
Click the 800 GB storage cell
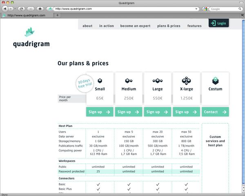[x=186, y=141]
